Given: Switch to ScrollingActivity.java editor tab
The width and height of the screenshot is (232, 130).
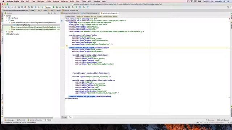Looking at the screenshot, I should pyautogui.click(x=90, y=13).
